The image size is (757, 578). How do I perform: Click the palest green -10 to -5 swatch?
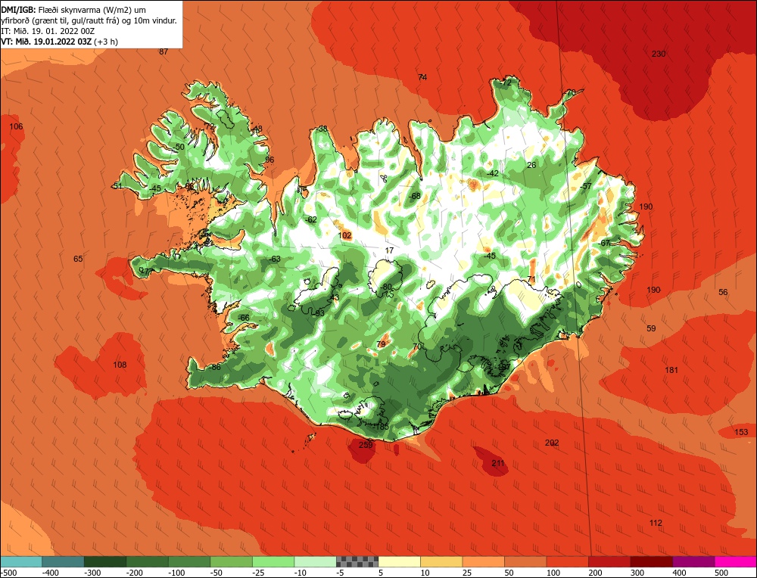tap(315, 561)
